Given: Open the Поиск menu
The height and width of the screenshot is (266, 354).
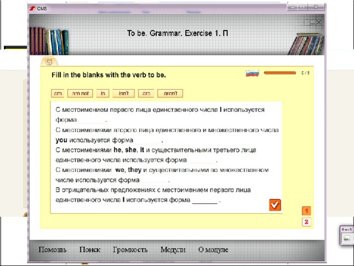Looking at the screenshot, I should click(90, 249).
